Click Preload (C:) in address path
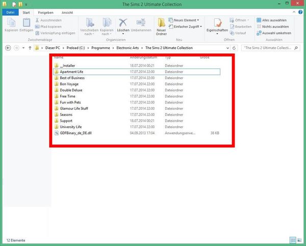 [x=75, y=48]
